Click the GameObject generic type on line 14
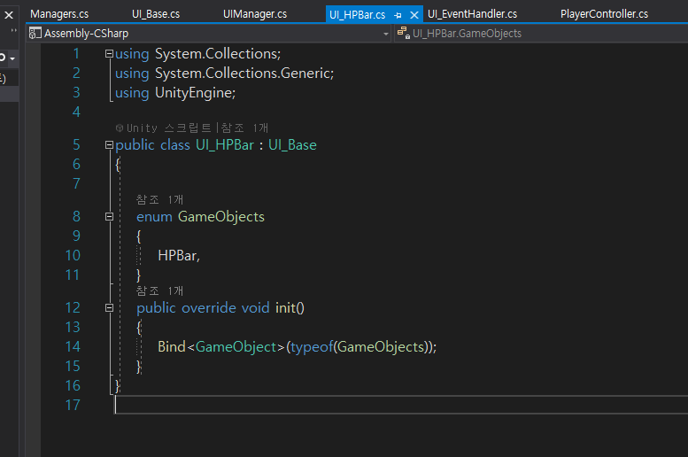Screen dimensions: 688x457 tap(236, 347)
